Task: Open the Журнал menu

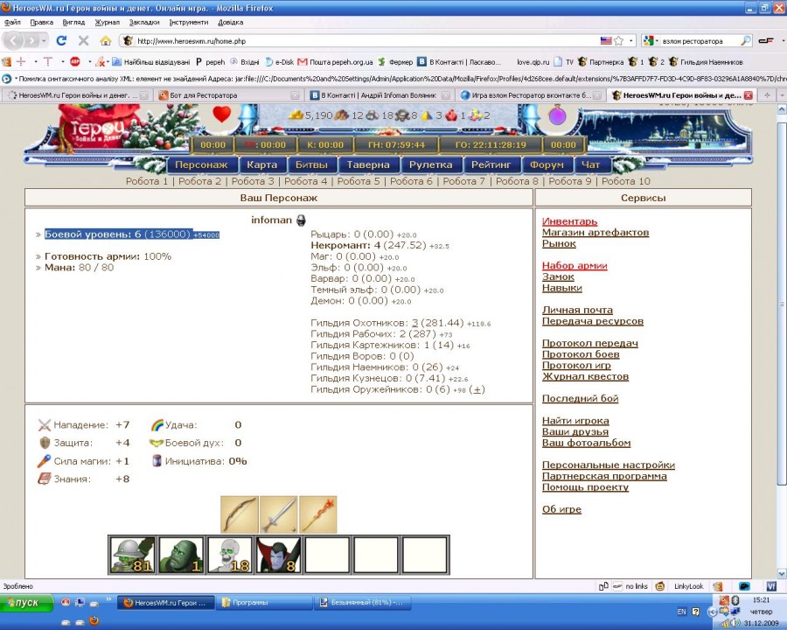Action: tap(108, 22)
